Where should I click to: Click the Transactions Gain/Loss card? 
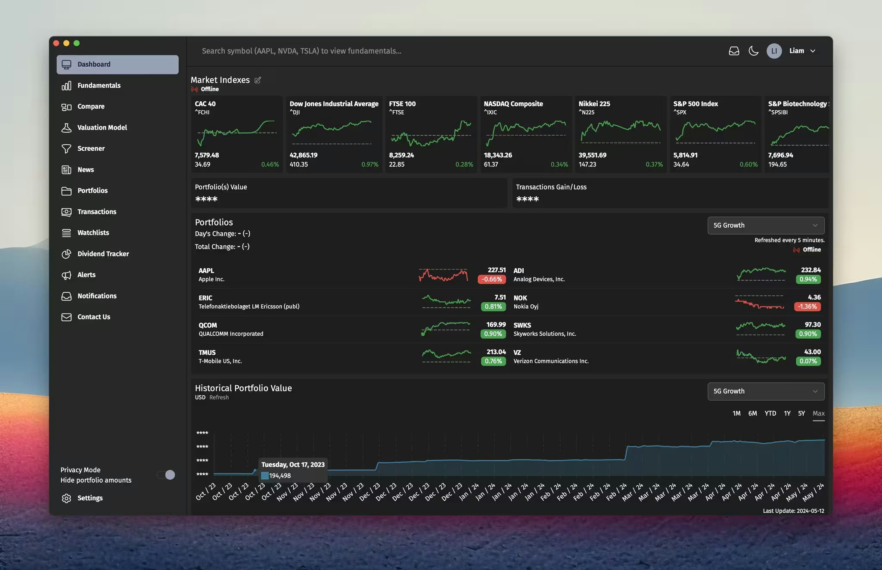670,193
